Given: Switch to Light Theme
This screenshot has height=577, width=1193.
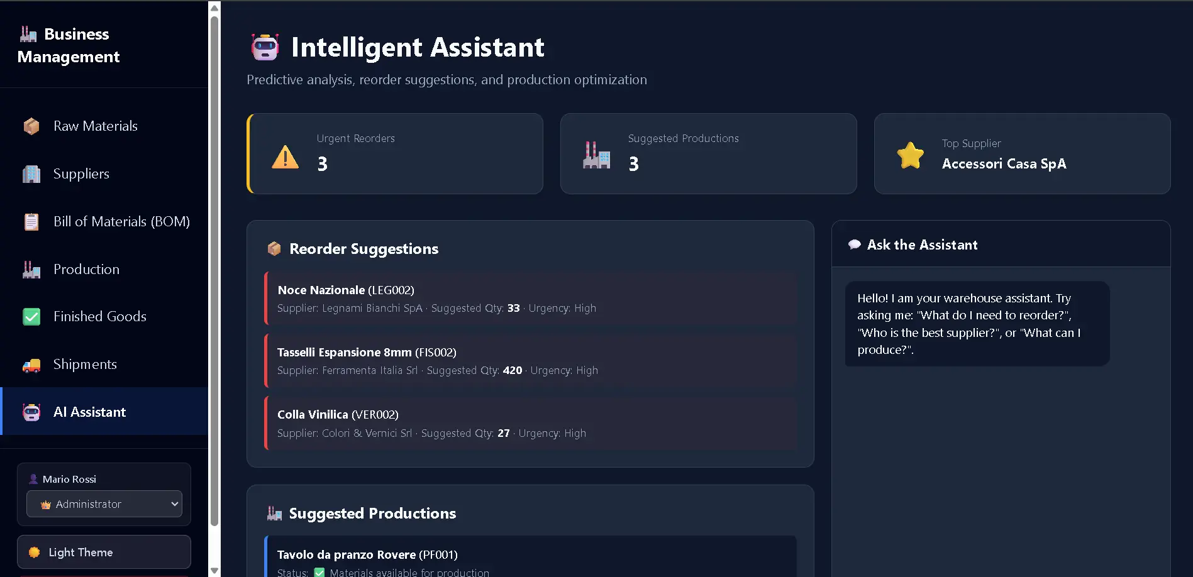Looking at the screenshot, I should click(x=104, y=552).
